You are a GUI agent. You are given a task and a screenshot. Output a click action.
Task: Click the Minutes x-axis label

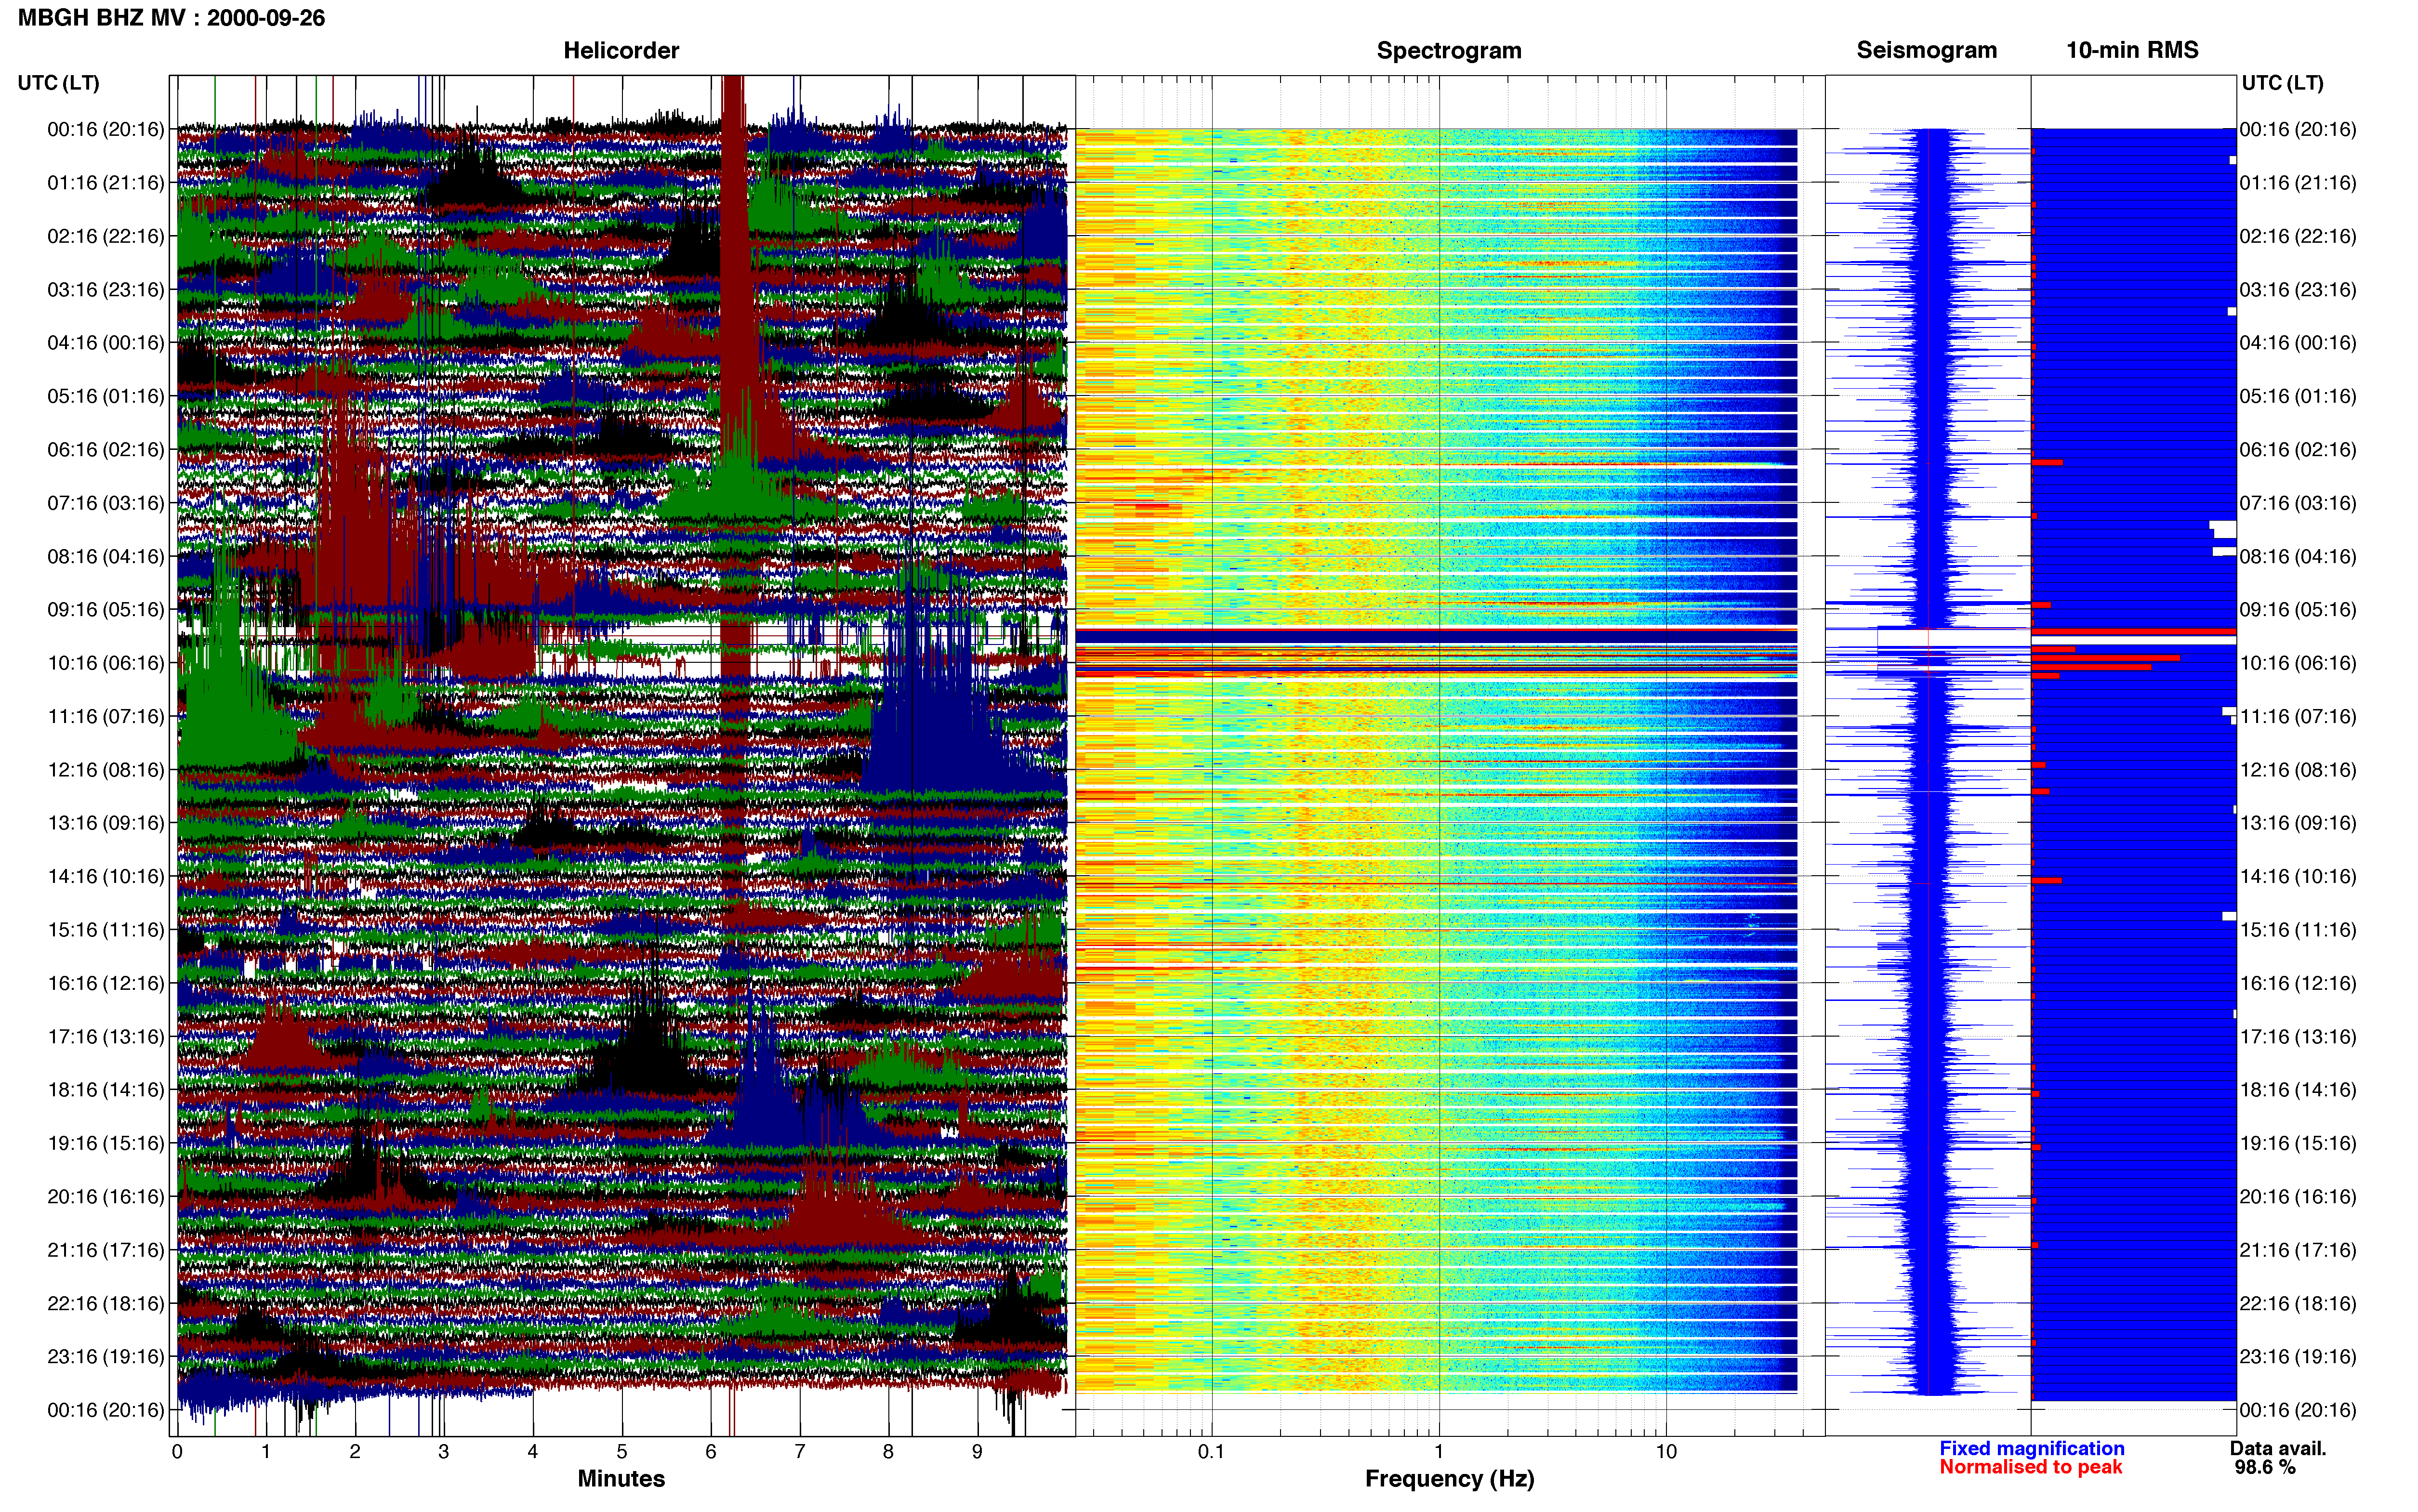pyautogui.click(x=621, y=1478)
